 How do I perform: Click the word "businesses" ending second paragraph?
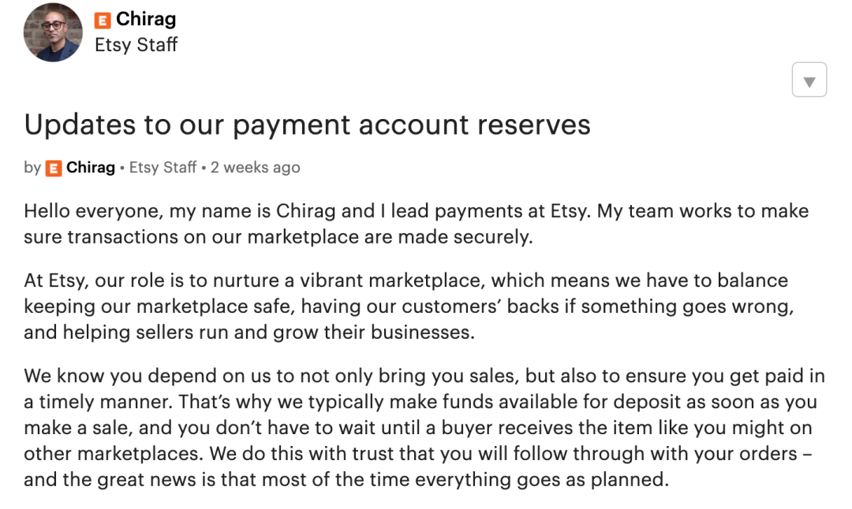point(423,332)
